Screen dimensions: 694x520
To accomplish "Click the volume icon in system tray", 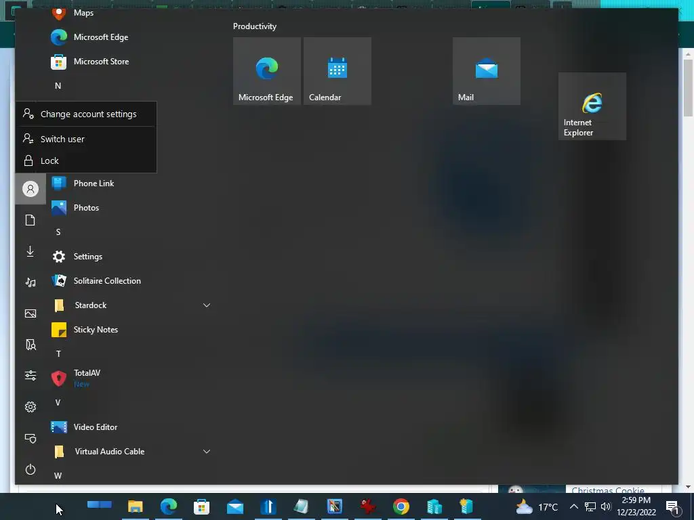I will (606, 506).
